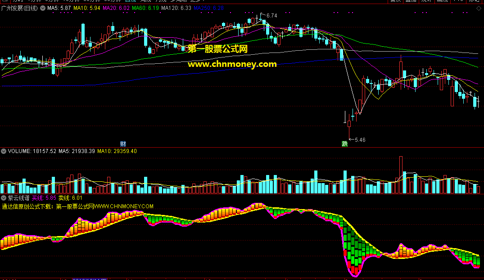This screenshot has width=484, height=280.
Task: Open the main chart indicator dropdown beside 广州发展(日线)
Action: point(43,9)
